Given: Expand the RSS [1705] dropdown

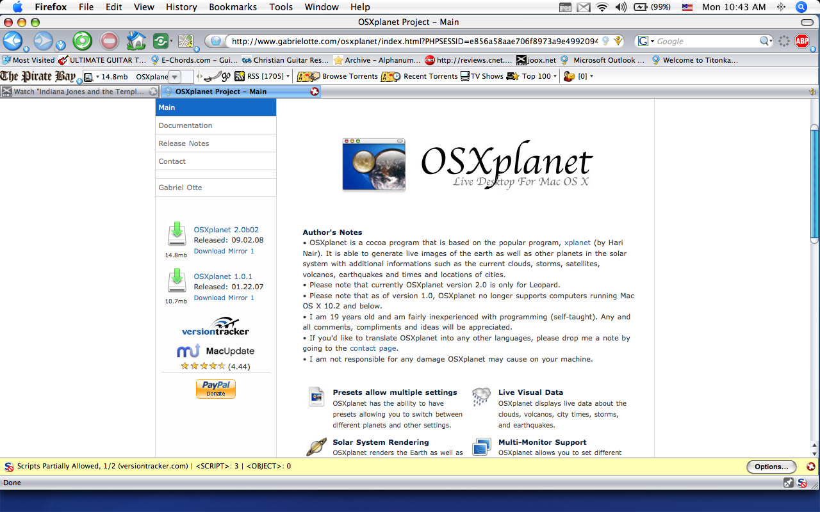Looking at the screenshot, I should tap(288, 77).
